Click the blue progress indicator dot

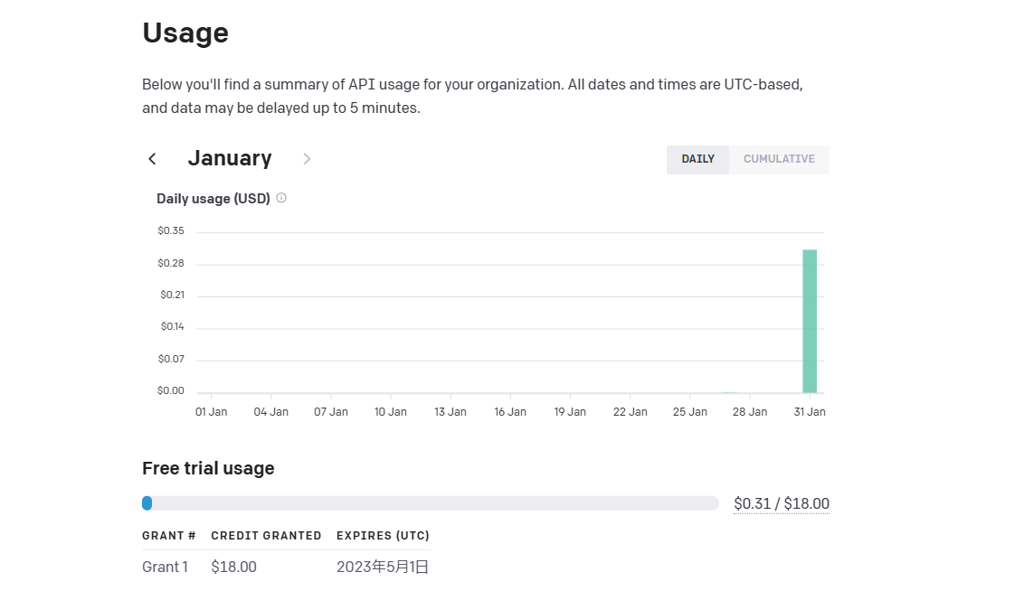(147, 503)
